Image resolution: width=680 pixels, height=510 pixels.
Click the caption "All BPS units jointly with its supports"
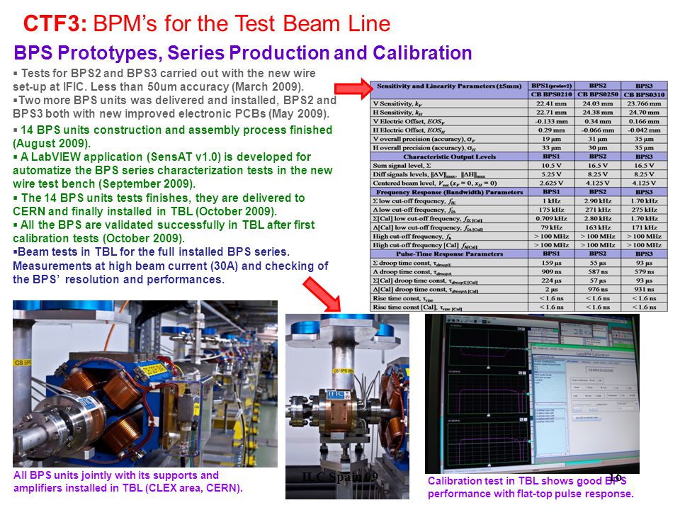pos(128,482)
